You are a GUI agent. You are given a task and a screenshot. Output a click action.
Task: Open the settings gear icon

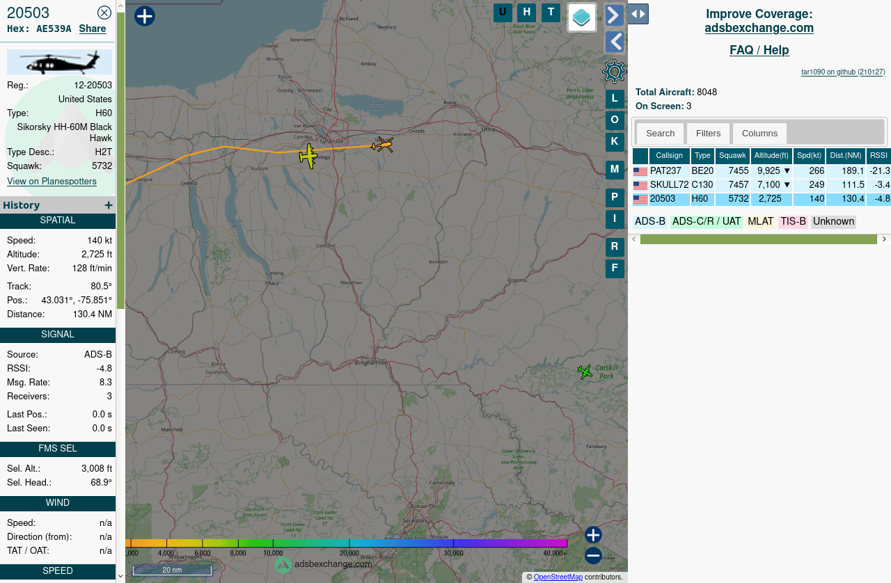[x=614, y=72]
